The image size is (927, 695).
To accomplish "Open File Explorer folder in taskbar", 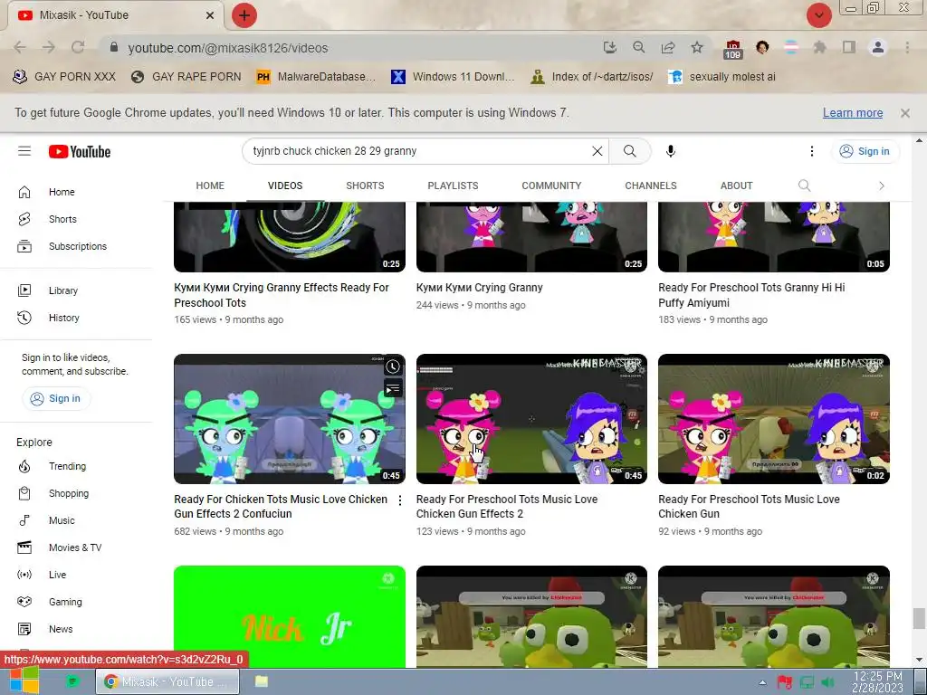I will click(x=262, y=681).
